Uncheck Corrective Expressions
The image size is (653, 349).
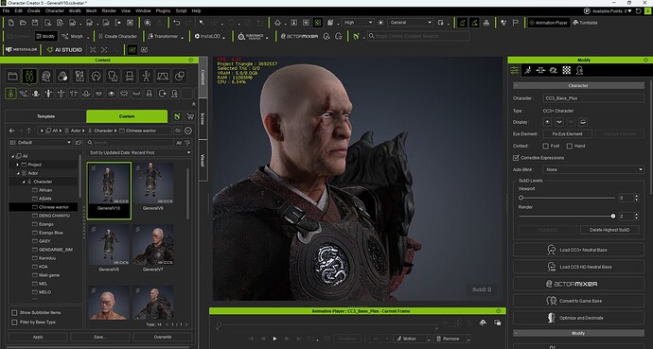[516, 158]
